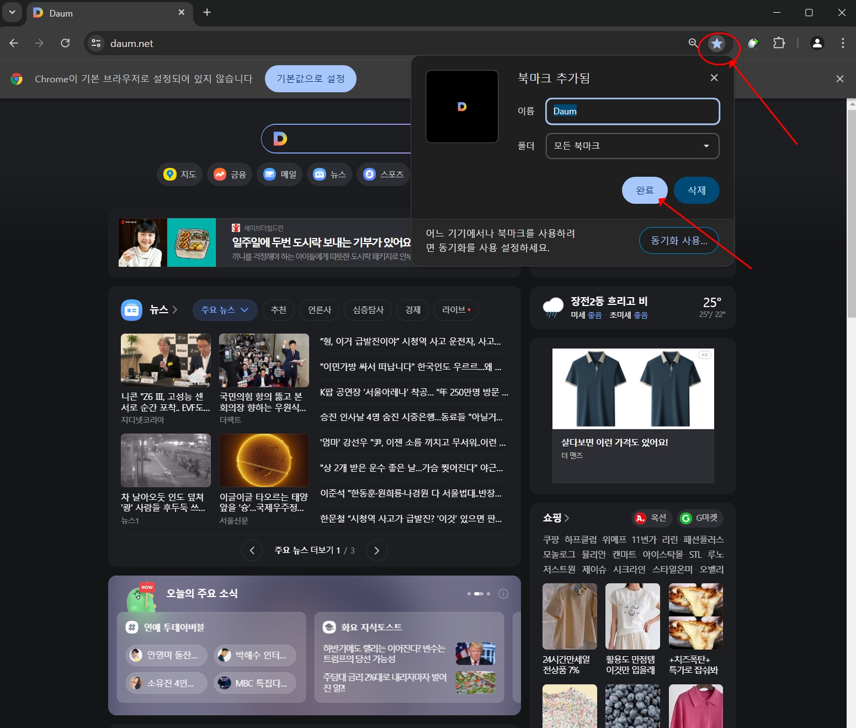The image size is (856, 728).
Task: Click the green extension icon in toolbar
Action: click(x=753, y=43)
